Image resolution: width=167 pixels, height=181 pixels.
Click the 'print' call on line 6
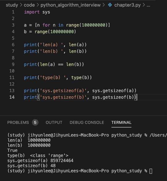(x=31, y=45)
